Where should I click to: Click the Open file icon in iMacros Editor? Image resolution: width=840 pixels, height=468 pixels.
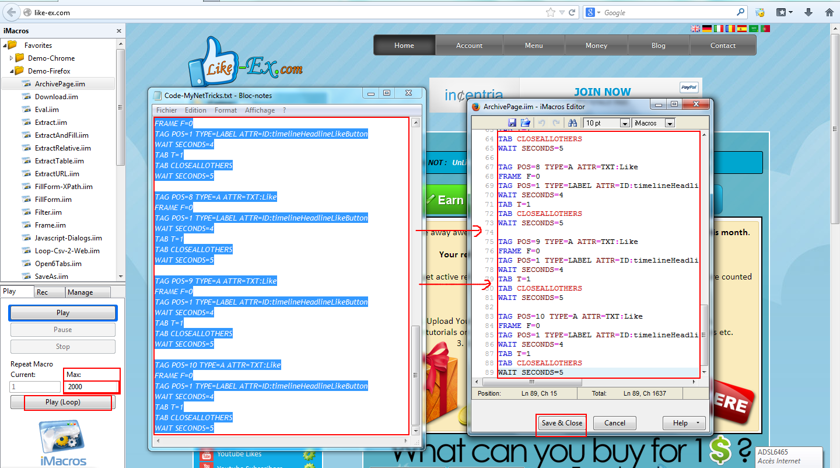[525, 123]
